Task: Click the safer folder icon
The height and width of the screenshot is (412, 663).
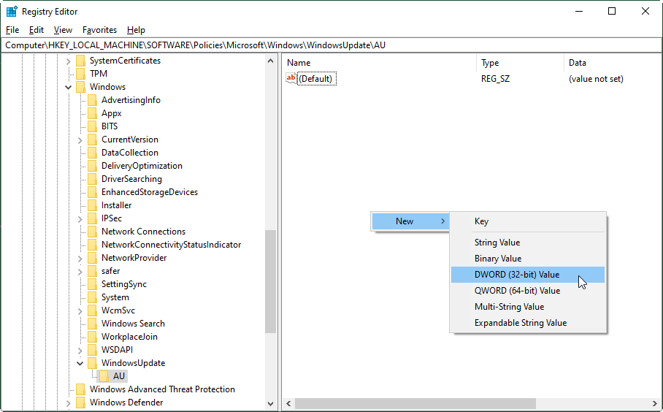Action: (92, 271)
